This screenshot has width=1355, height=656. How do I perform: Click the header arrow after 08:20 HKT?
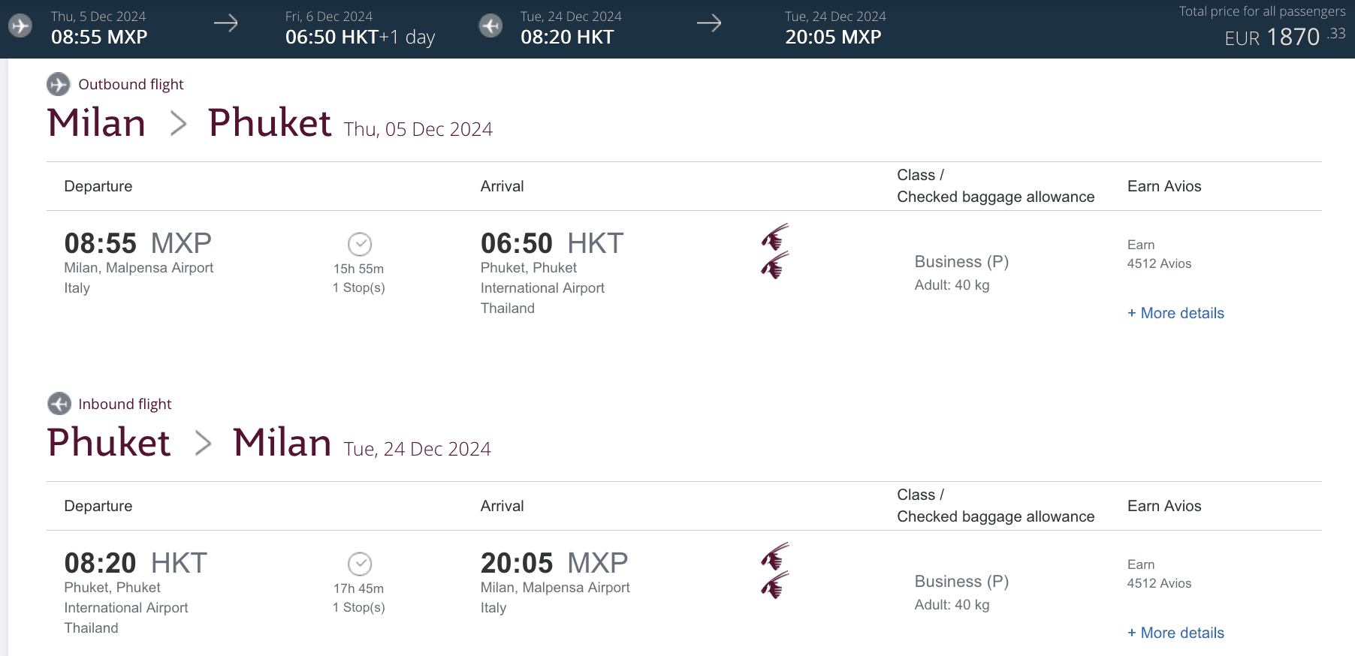tap(708, 24)
